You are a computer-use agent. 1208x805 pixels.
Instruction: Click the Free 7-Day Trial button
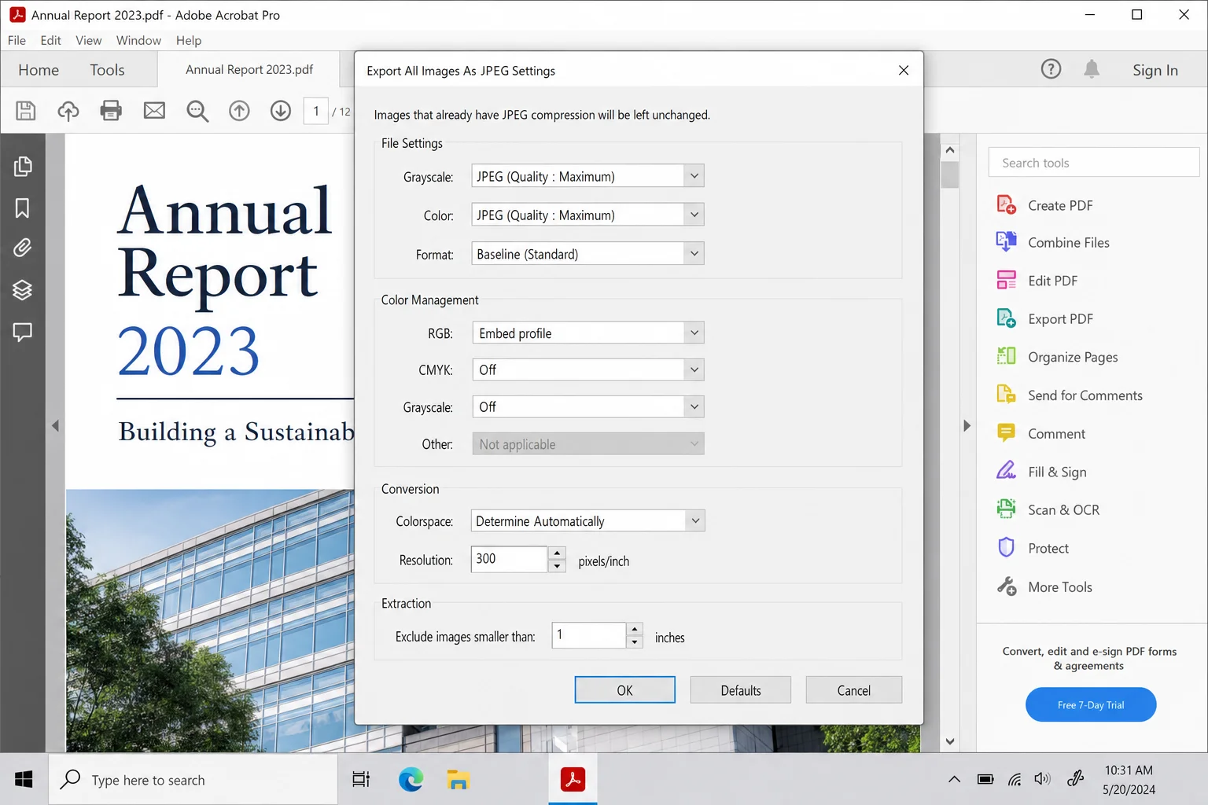(x=1091, y=704)
